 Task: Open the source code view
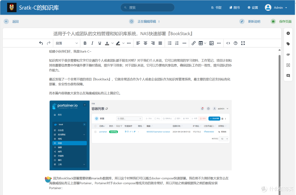228,43
